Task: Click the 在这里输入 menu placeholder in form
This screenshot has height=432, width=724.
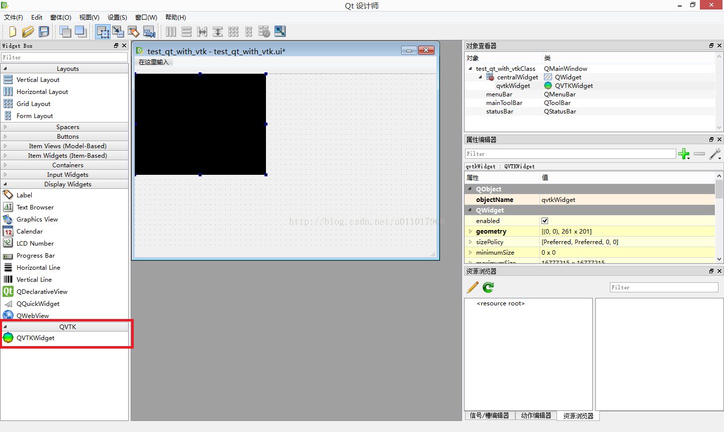Action: point(154,62)
